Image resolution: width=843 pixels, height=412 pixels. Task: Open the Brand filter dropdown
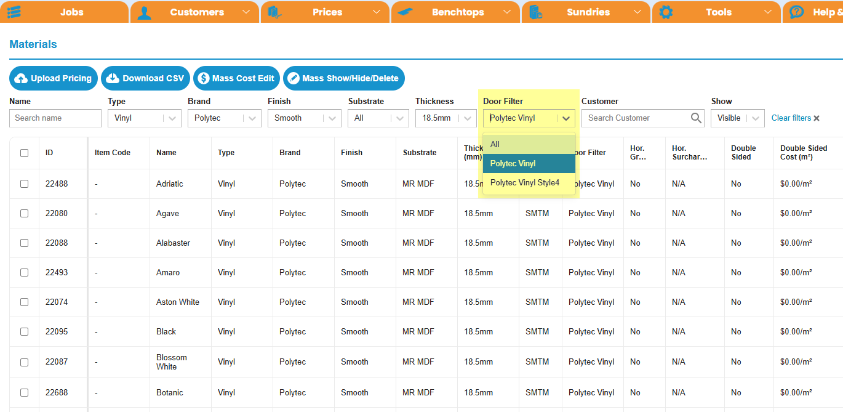[x=225, y=118]
